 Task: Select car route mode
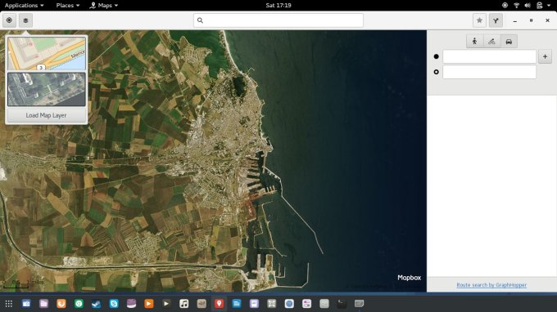point(509,42)
